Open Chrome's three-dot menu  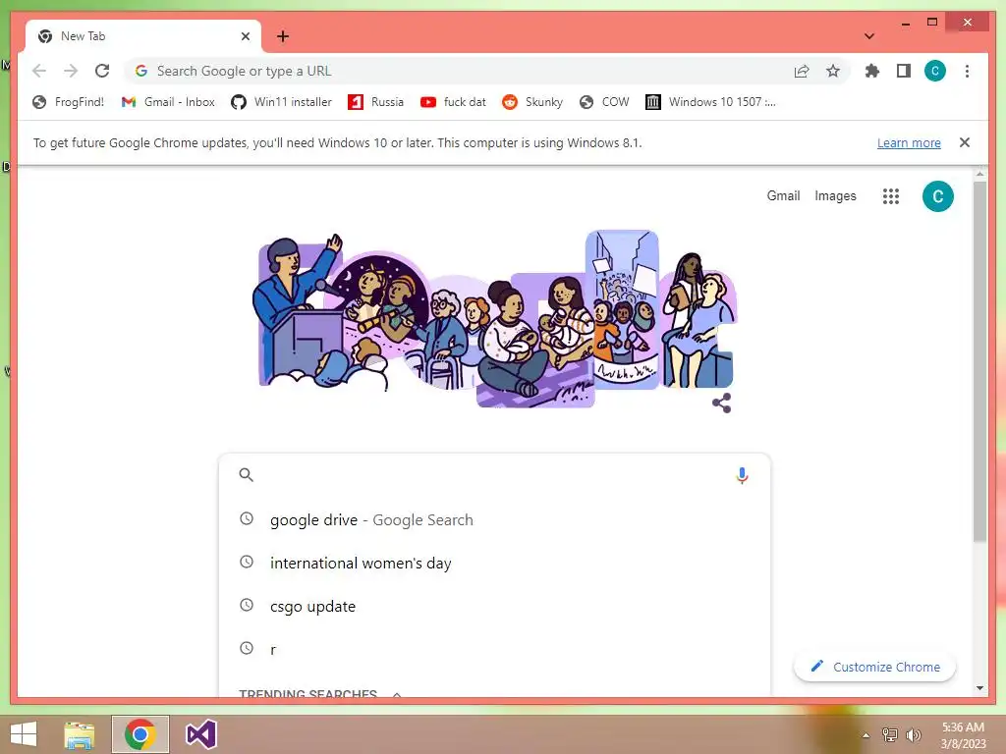pos(967,71)
